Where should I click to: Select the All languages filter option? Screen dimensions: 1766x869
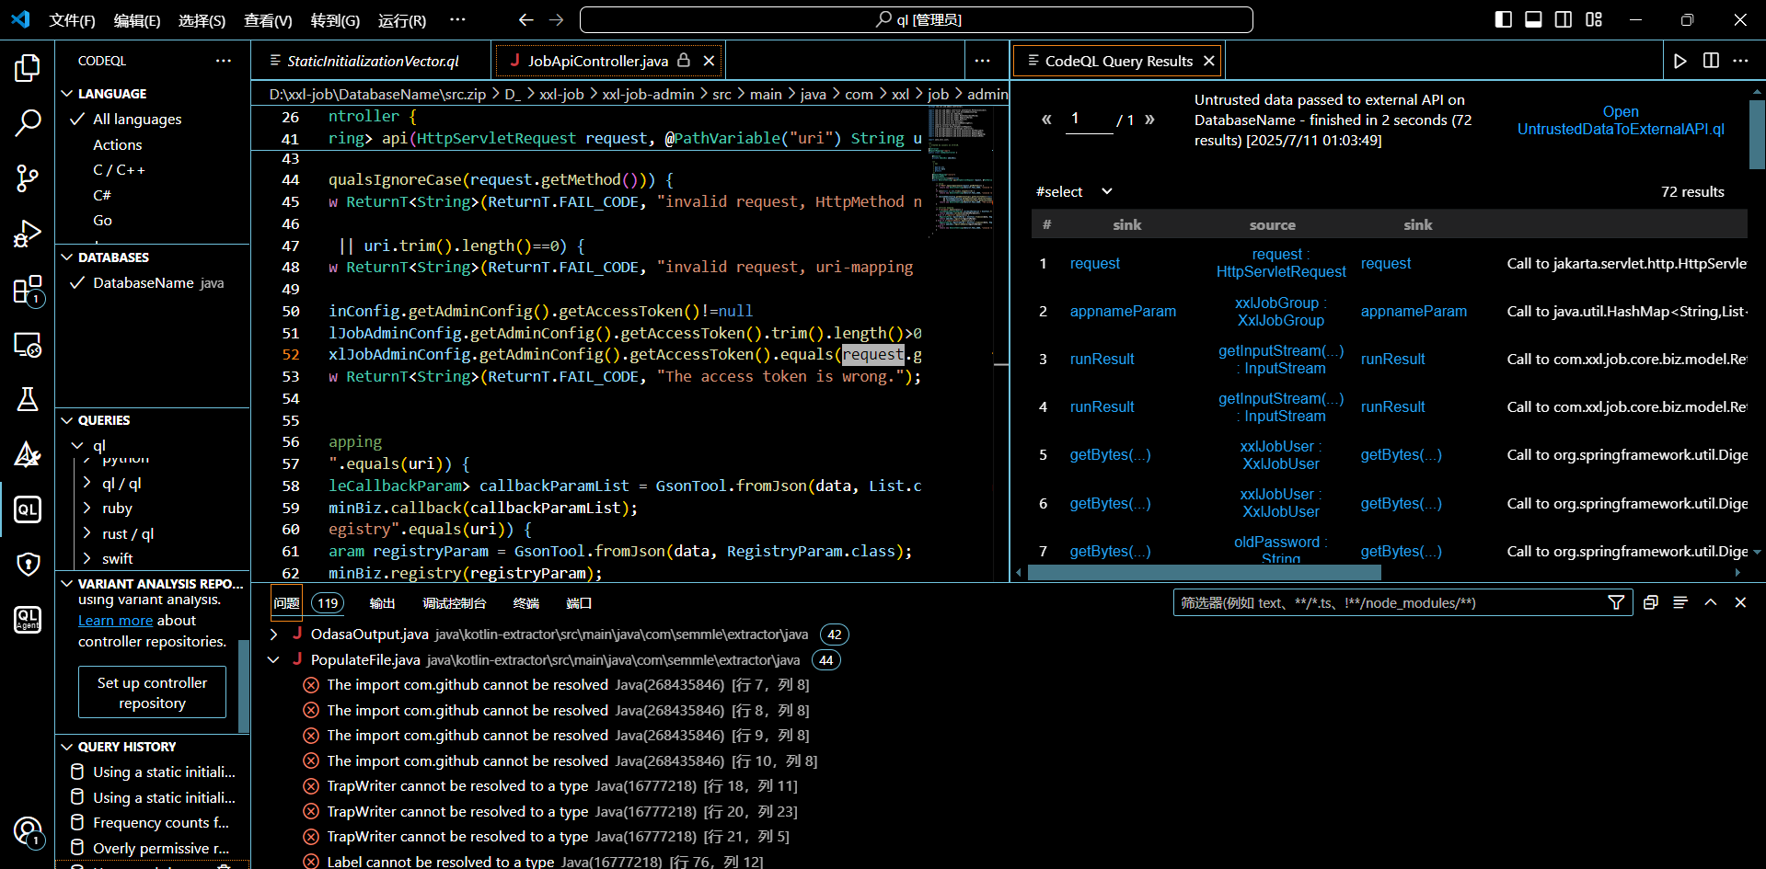(137, 120)
